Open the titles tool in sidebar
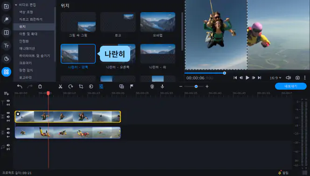310x176 pixels. click(x=7, y=46)
